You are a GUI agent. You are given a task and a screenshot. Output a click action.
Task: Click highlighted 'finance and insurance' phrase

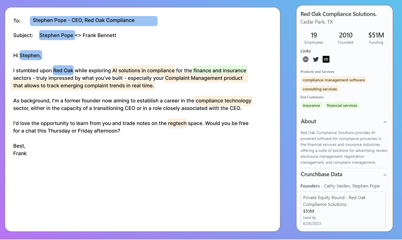[x=220, y=70]
